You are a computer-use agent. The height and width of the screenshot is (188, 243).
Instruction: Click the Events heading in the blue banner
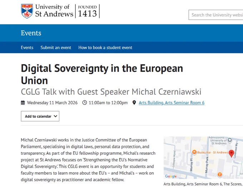coord(31,33)
